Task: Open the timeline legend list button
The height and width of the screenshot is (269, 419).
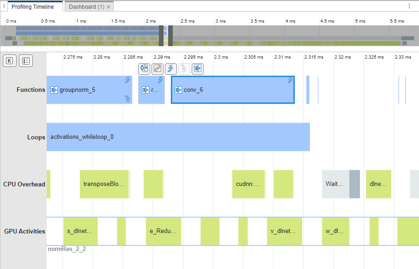Action: pos(25,61)
